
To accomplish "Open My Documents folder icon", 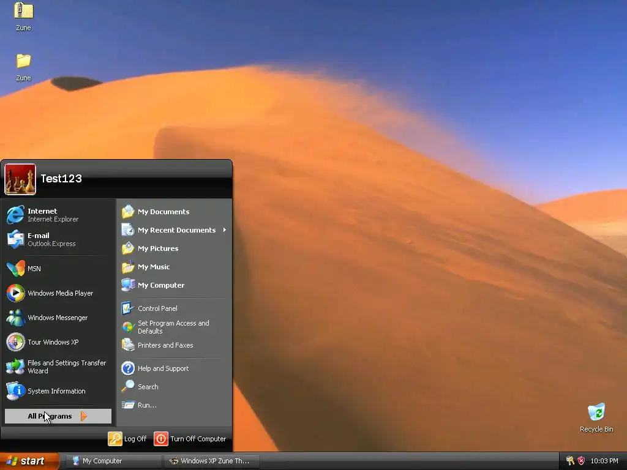I will 128,211.
